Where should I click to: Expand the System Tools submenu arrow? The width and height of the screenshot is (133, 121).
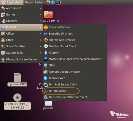pyautogui.click(x=41, y=53)
